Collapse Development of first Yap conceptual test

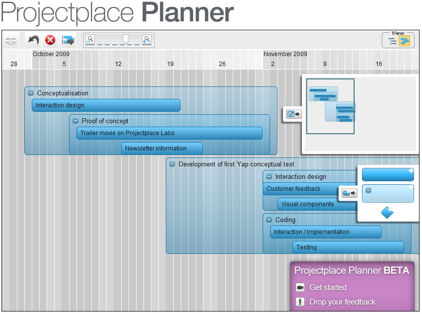point(172,164)
